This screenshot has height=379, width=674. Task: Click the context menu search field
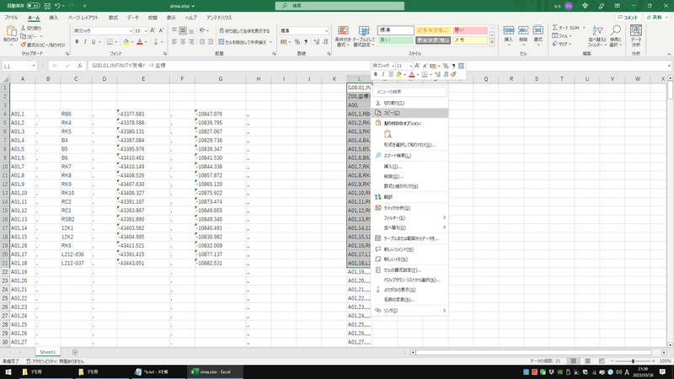tap(409, 92)
